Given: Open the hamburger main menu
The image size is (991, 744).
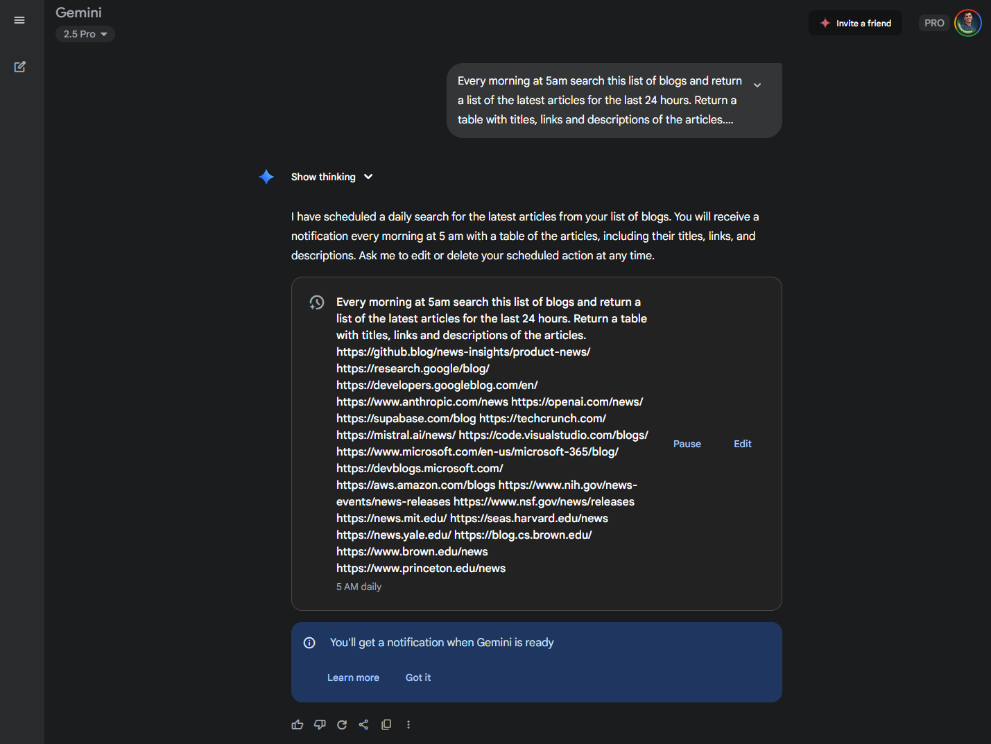Looking at the screenshot, I should tap(19, 20).
